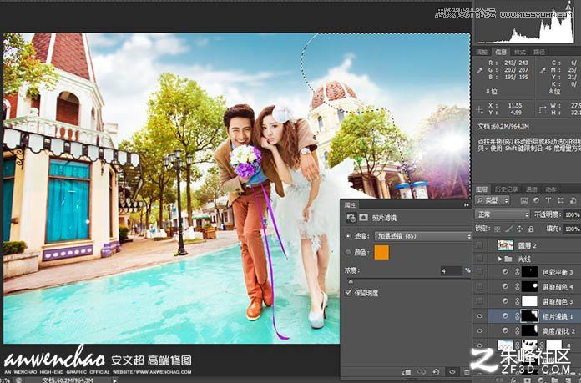
Task: Open layer filter 类型 dropdown
Action: point(493,200)
